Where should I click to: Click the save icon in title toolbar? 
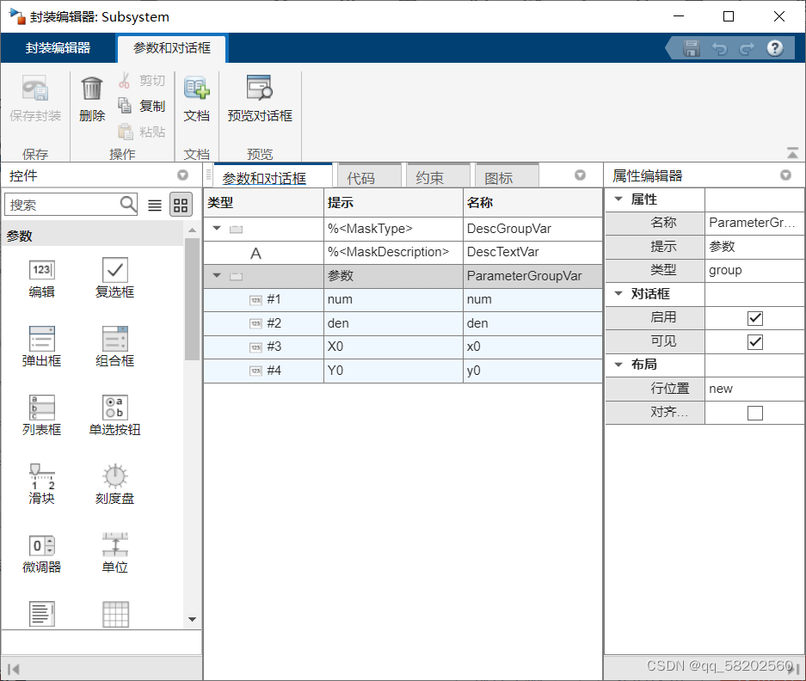coord(692,48)
